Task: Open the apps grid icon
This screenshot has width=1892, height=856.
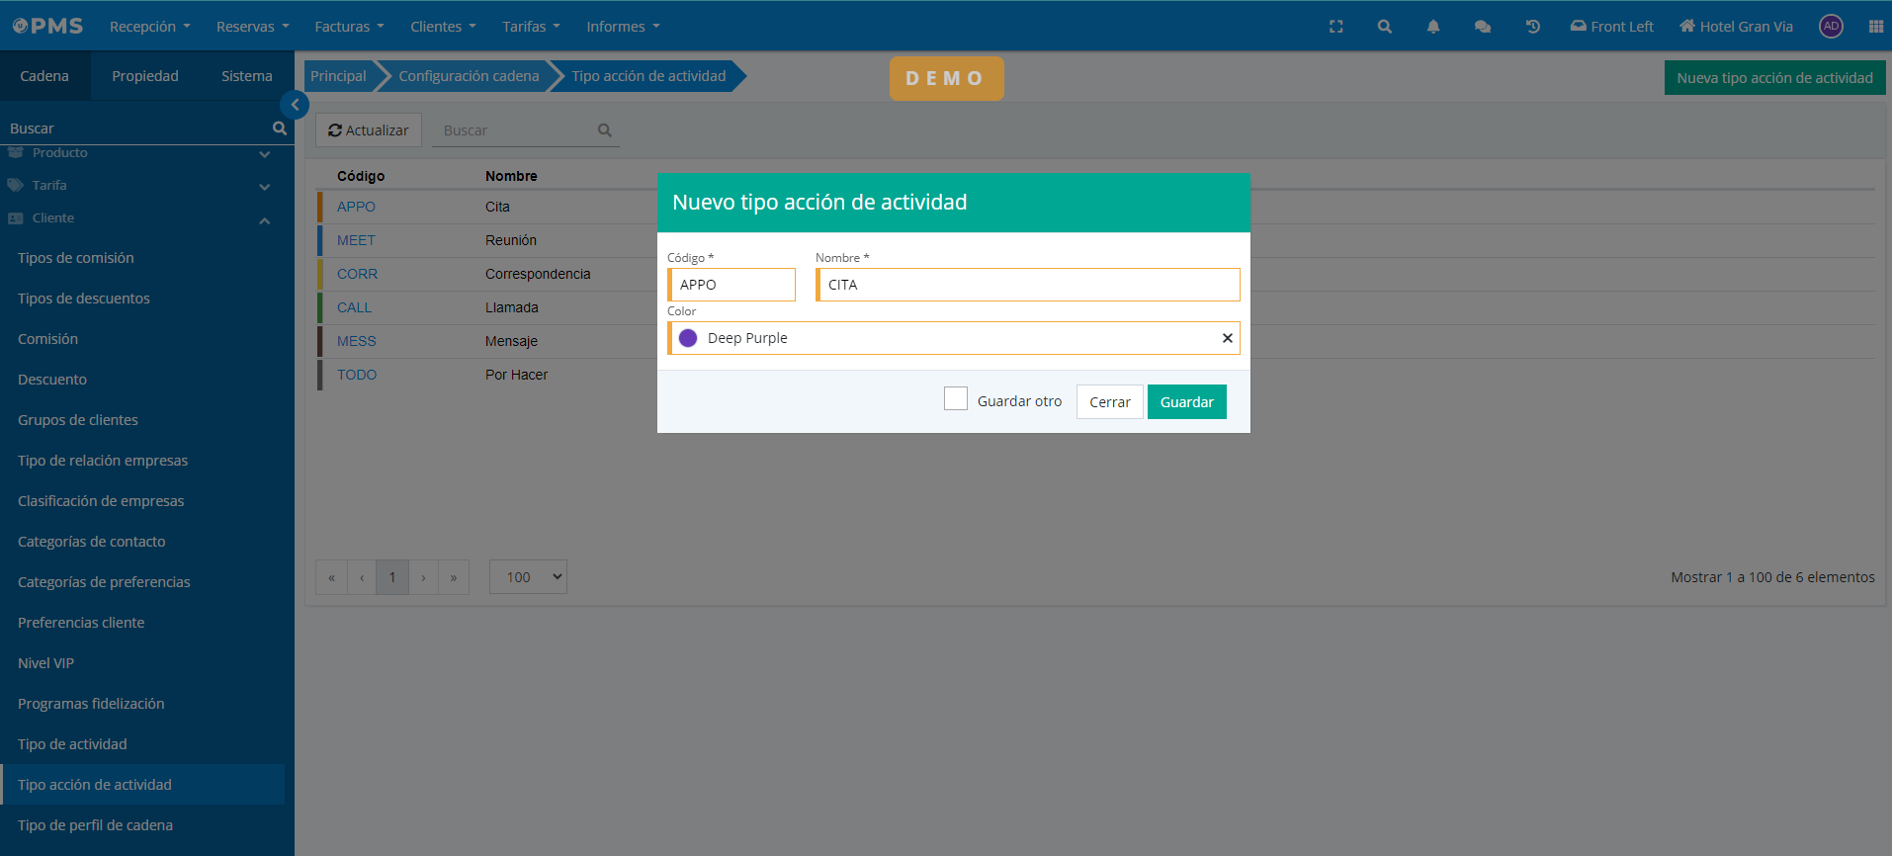Action: click(x=1875, y=27)
